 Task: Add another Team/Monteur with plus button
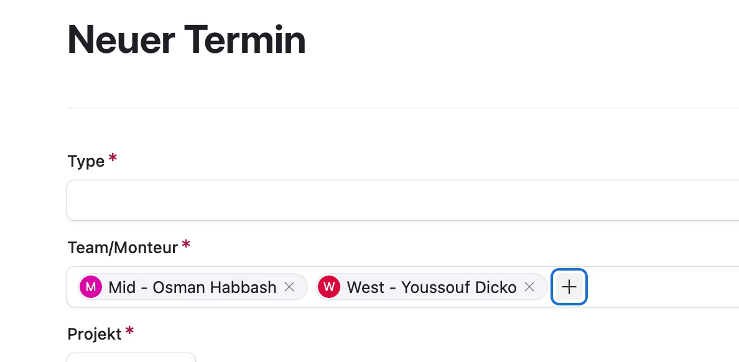coord(569,287)
